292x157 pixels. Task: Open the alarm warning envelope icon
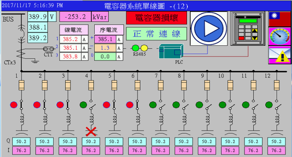(279, 55)
